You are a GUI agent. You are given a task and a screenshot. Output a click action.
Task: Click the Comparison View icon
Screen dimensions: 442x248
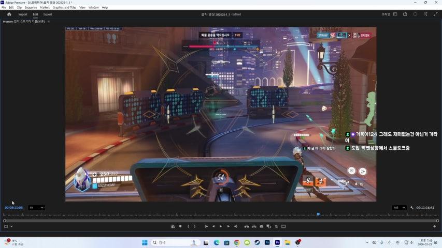(x=268, y=226)
